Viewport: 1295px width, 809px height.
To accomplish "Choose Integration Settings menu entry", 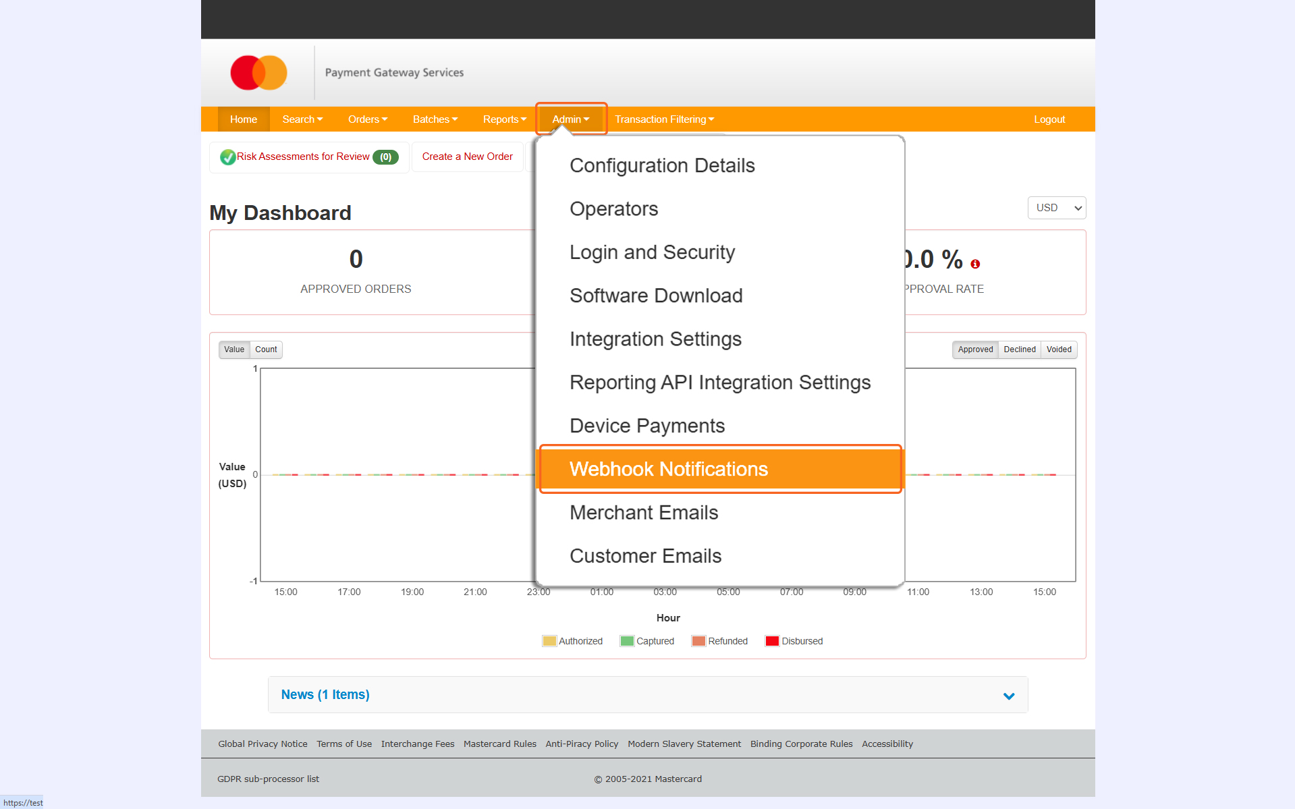I will pos(655,339).
